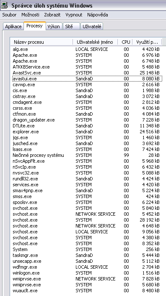Open the Vypnout menu
This screenshot has height=296, width=166.
(x=74, y=15)
